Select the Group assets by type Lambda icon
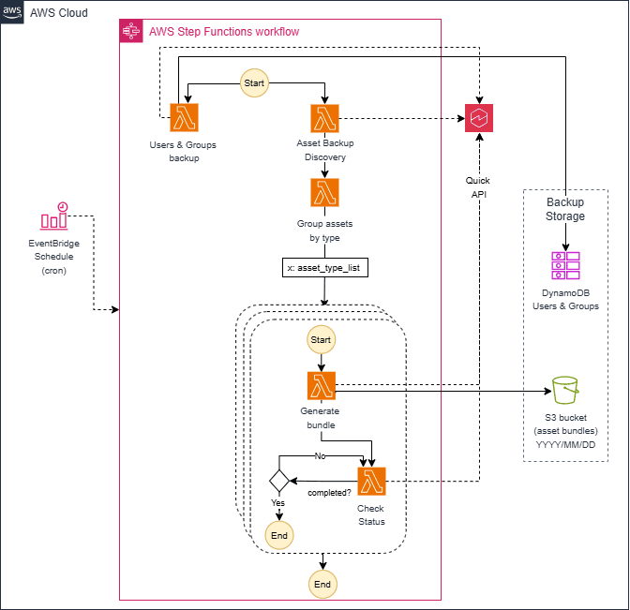This screenshot has width=630, height=610. coord(324,193)
